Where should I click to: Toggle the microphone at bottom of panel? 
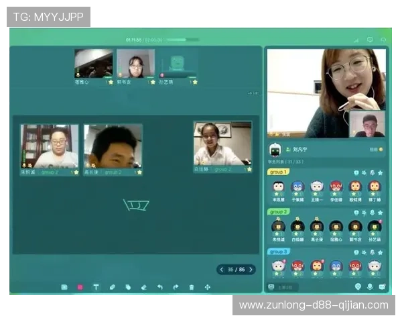coord(369,287)
